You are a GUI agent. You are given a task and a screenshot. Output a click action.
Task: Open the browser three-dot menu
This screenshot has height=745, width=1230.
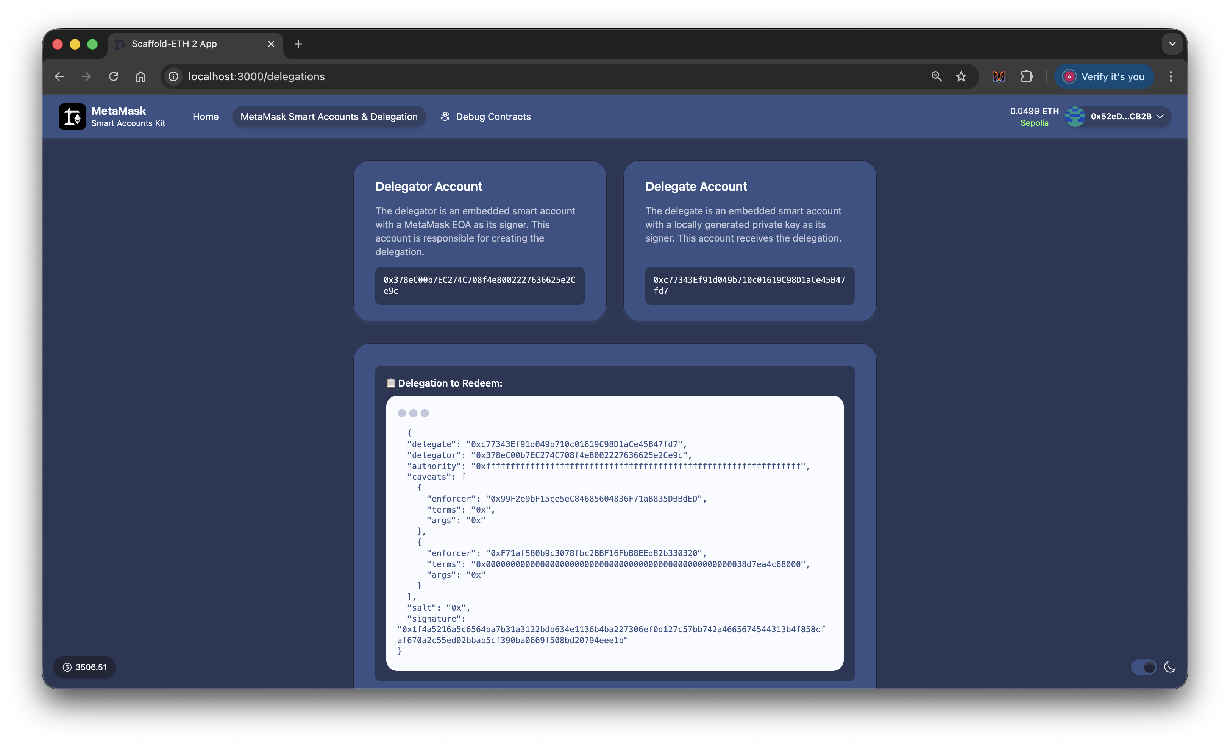point(1171,76)
